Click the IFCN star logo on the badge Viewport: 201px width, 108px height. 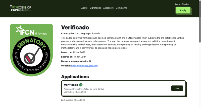[25, 31]
